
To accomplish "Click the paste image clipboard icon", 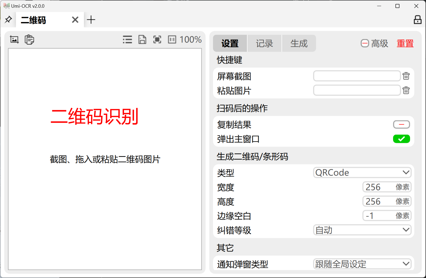I will tap(29, 40).
